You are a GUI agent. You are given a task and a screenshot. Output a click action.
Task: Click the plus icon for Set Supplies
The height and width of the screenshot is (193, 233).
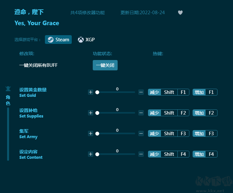pos(90,113)
